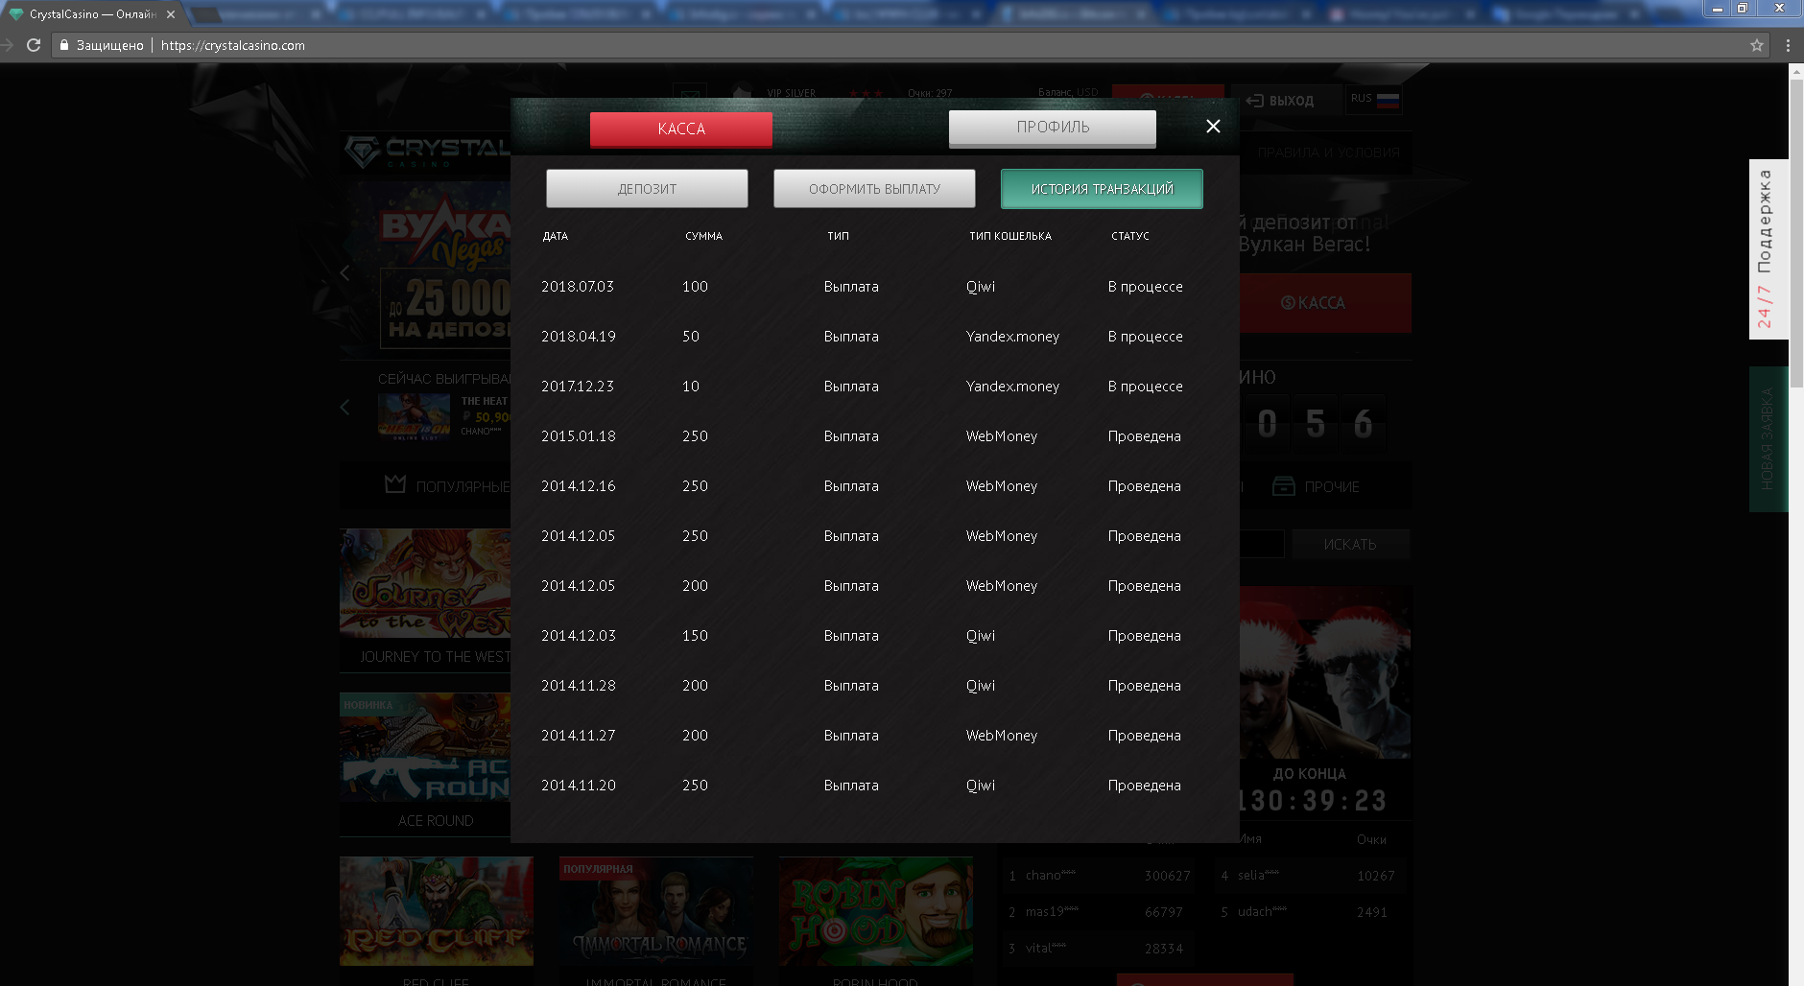
Task: Click the СУММА column header
Action: tap(703, 236)
